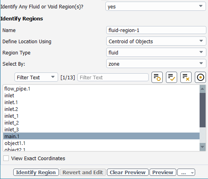Open the Identify Any Fluid or Void Region dropdown
Screen dimensions: 208x179
155,6
